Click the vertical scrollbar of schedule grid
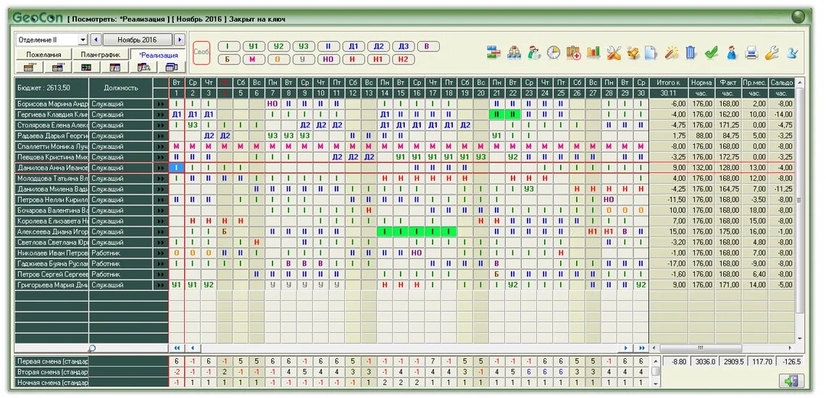Image resolution: width=826 pixels, height=398 pixels. [x=800, y=211]
